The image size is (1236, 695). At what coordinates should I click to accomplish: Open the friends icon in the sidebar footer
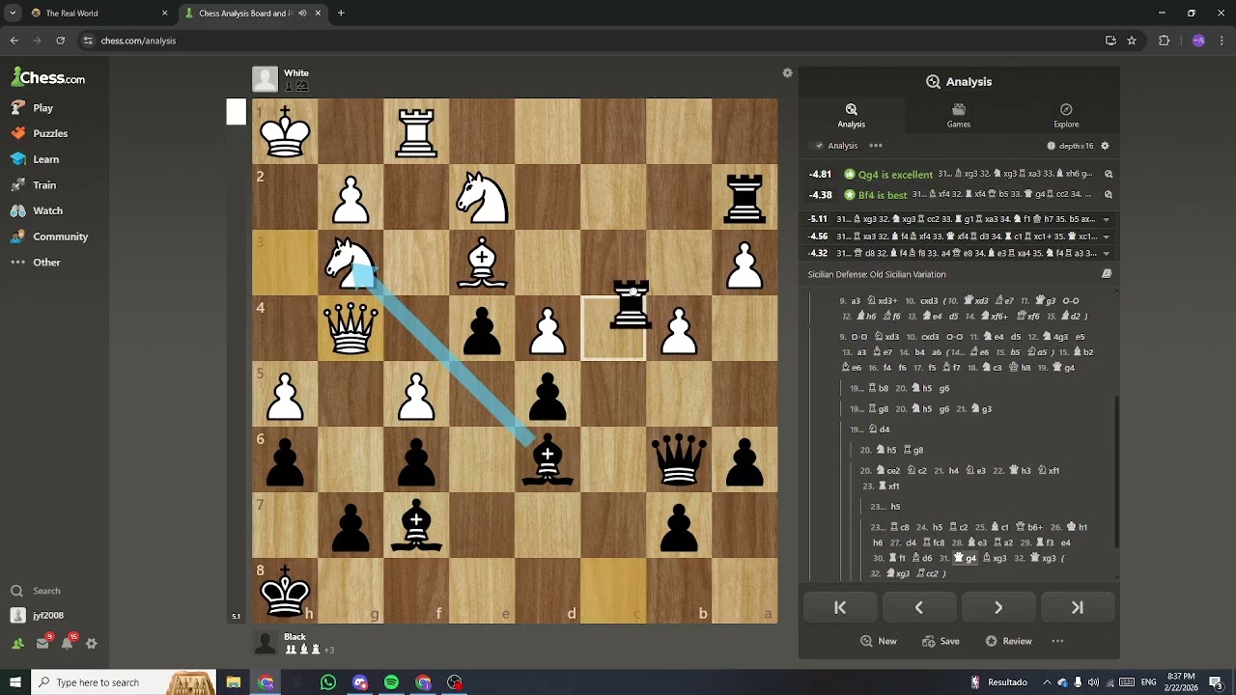point(17,643)
